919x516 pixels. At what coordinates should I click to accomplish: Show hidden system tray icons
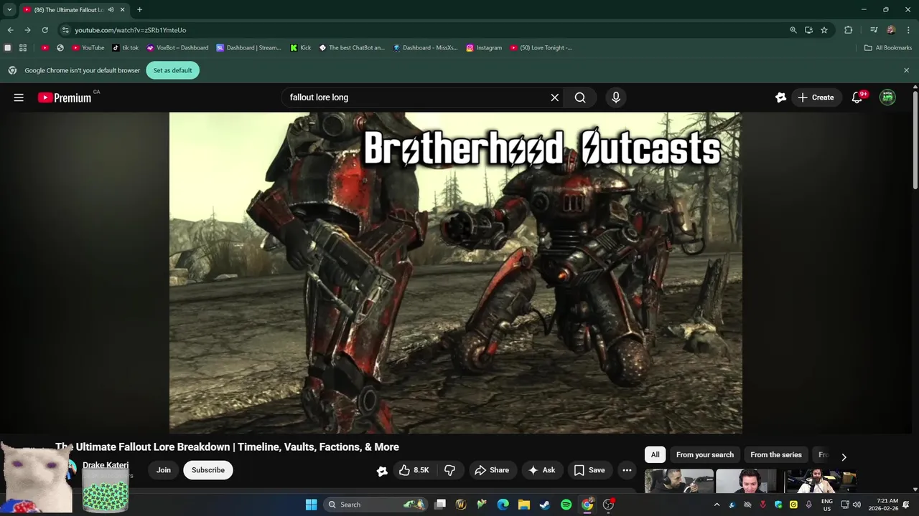(716, 505)
